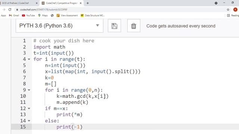Open the Reading list
239x134 pixels.
(x=233, y=16)
